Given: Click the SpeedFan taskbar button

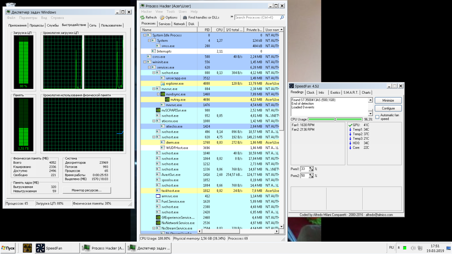Looking at the screenshot, I should click(x=56, y=248).
